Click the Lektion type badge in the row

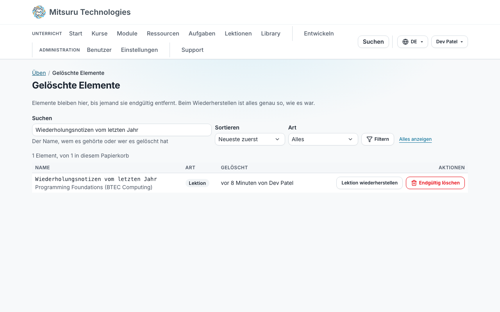pos(197,183)
